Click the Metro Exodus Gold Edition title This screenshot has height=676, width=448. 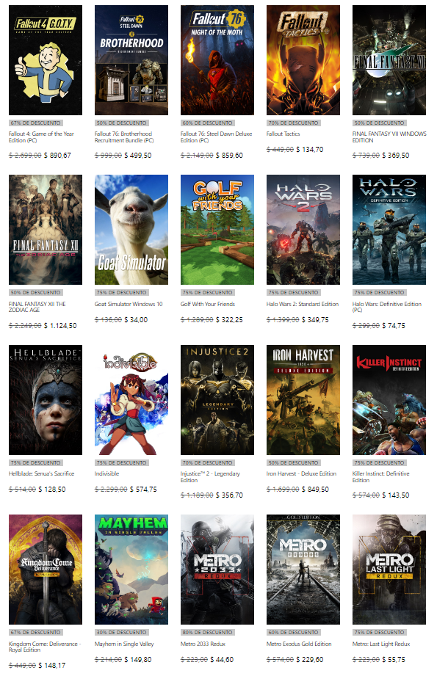[x=298, y=644]
